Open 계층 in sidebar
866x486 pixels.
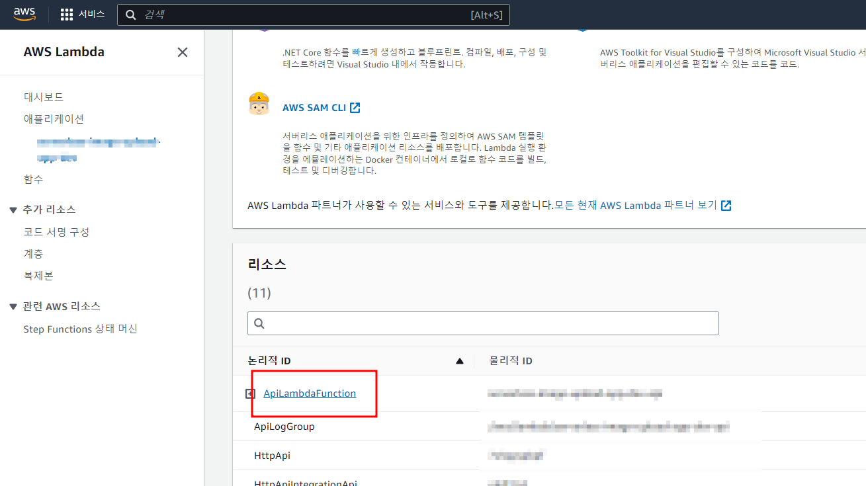click(33, 254)
